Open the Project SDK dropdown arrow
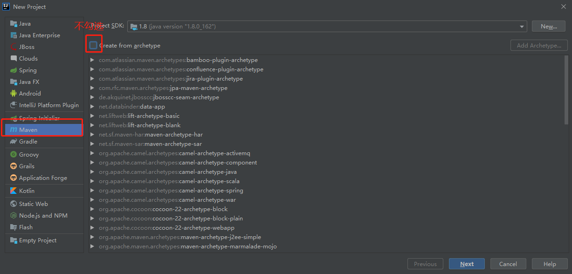This screenshot has height=274, width=572. [x=522, y=27]
